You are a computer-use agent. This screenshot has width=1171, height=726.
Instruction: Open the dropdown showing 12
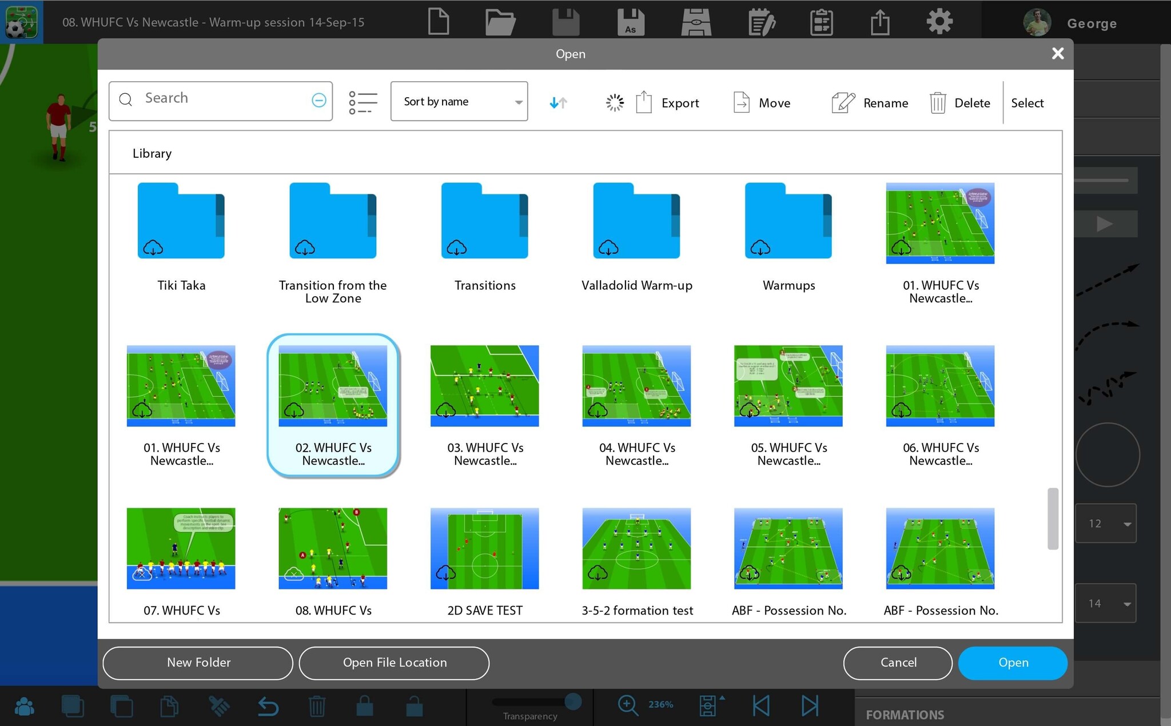(x=1105, y=523)
